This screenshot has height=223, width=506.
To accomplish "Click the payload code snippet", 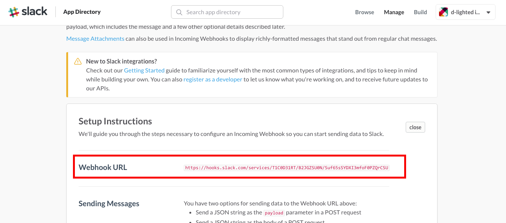I will pyautogui.click(x=274, y=213).
